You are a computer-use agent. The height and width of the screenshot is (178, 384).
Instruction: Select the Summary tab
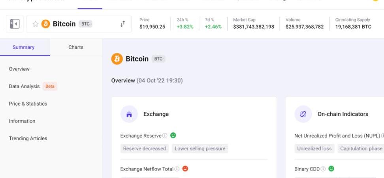(24, 47)
